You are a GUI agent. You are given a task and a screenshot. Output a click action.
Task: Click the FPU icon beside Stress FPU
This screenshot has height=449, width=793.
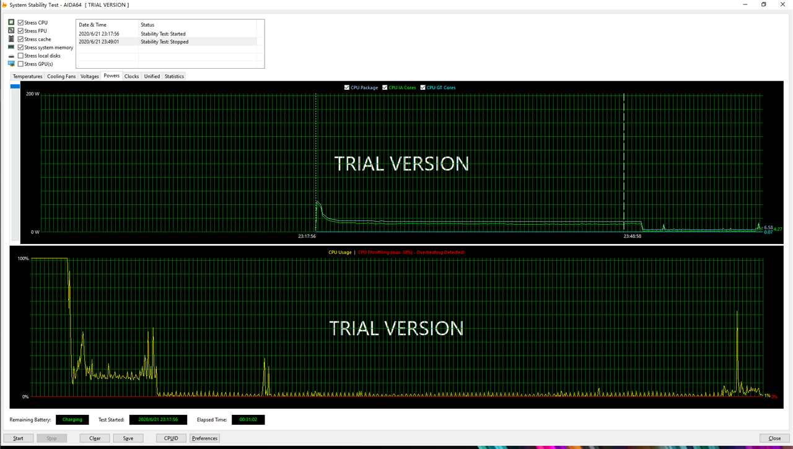11,30
